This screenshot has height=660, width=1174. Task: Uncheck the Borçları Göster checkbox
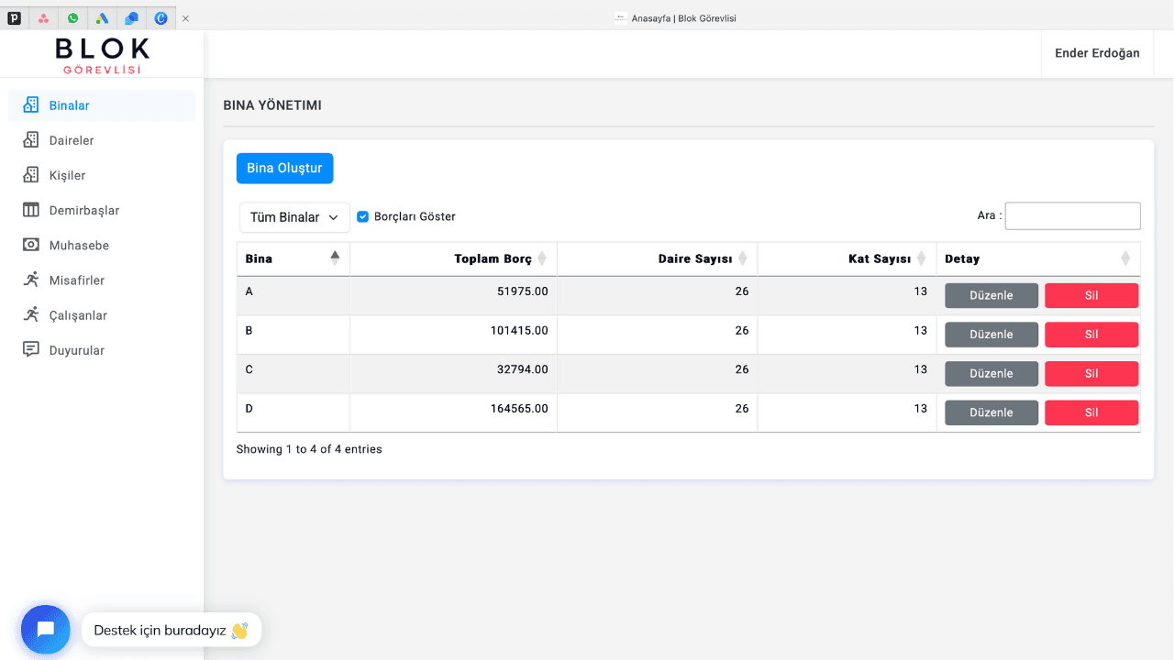tap(362, 216)
